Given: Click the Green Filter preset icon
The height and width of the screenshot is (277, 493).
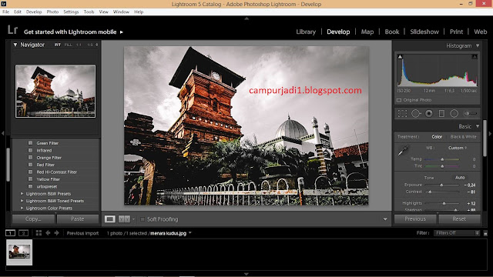Looking at the screenshot, I should pos(31,143).
